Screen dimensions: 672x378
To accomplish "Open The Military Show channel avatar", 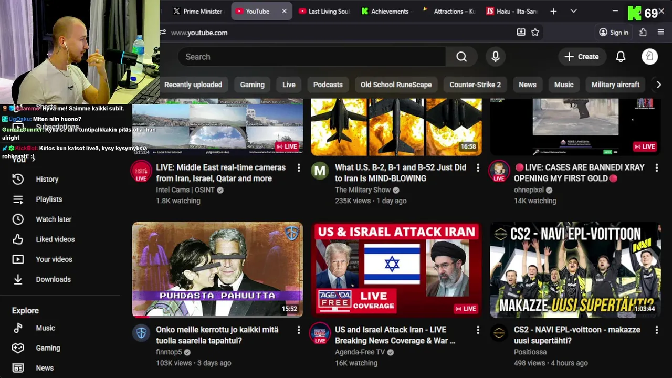I will 320,171.
